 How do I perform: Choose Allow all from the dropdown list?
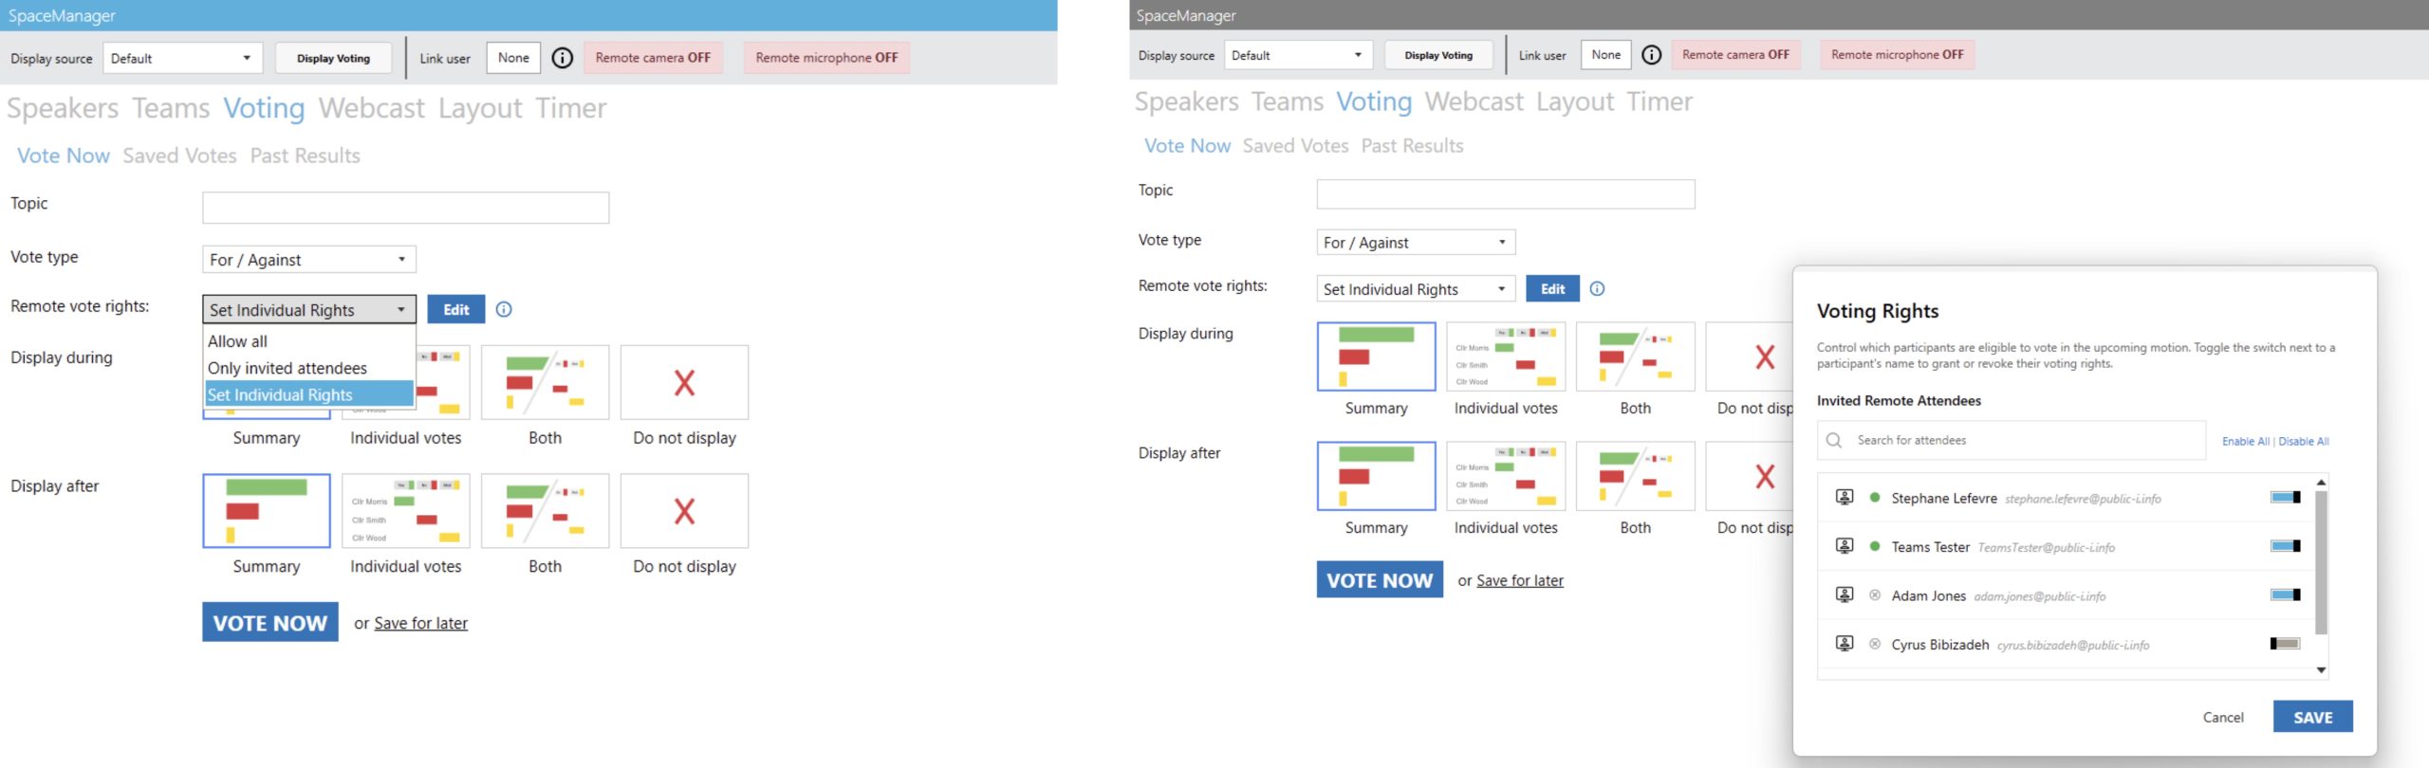pos(309,341)
